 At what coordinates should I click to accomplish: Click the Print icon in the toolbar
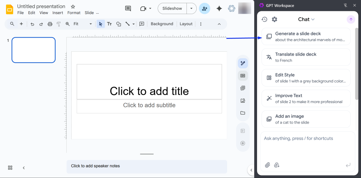click(x=50, y=24)
